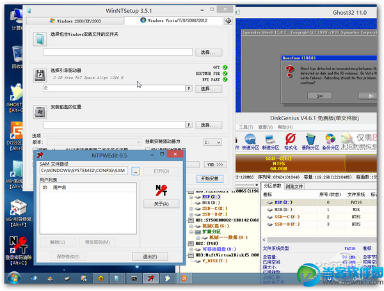The height and width of the screenshot is (291, 384).
Task: Click 格式化 icon in DiskGenius toolbar
Action: coord(291,142)
